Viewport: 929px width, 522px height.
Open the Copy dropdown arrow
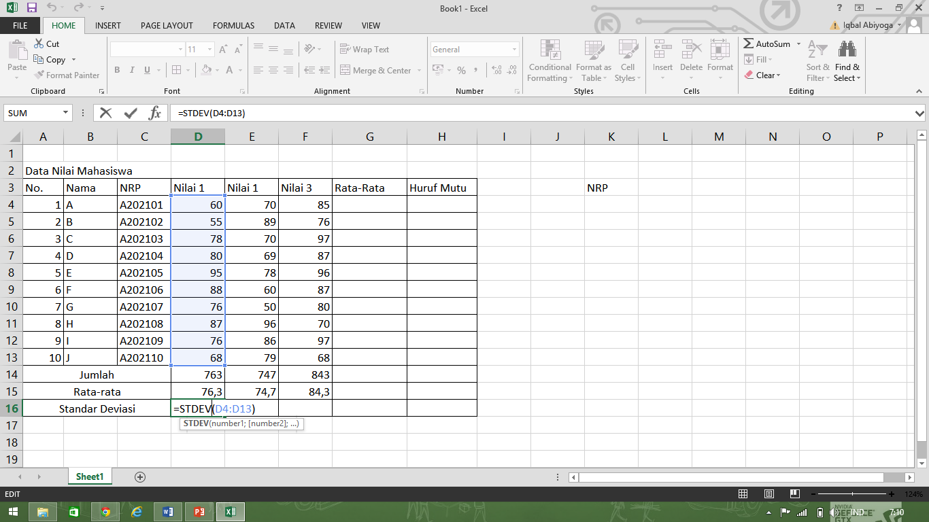point(73,60)
